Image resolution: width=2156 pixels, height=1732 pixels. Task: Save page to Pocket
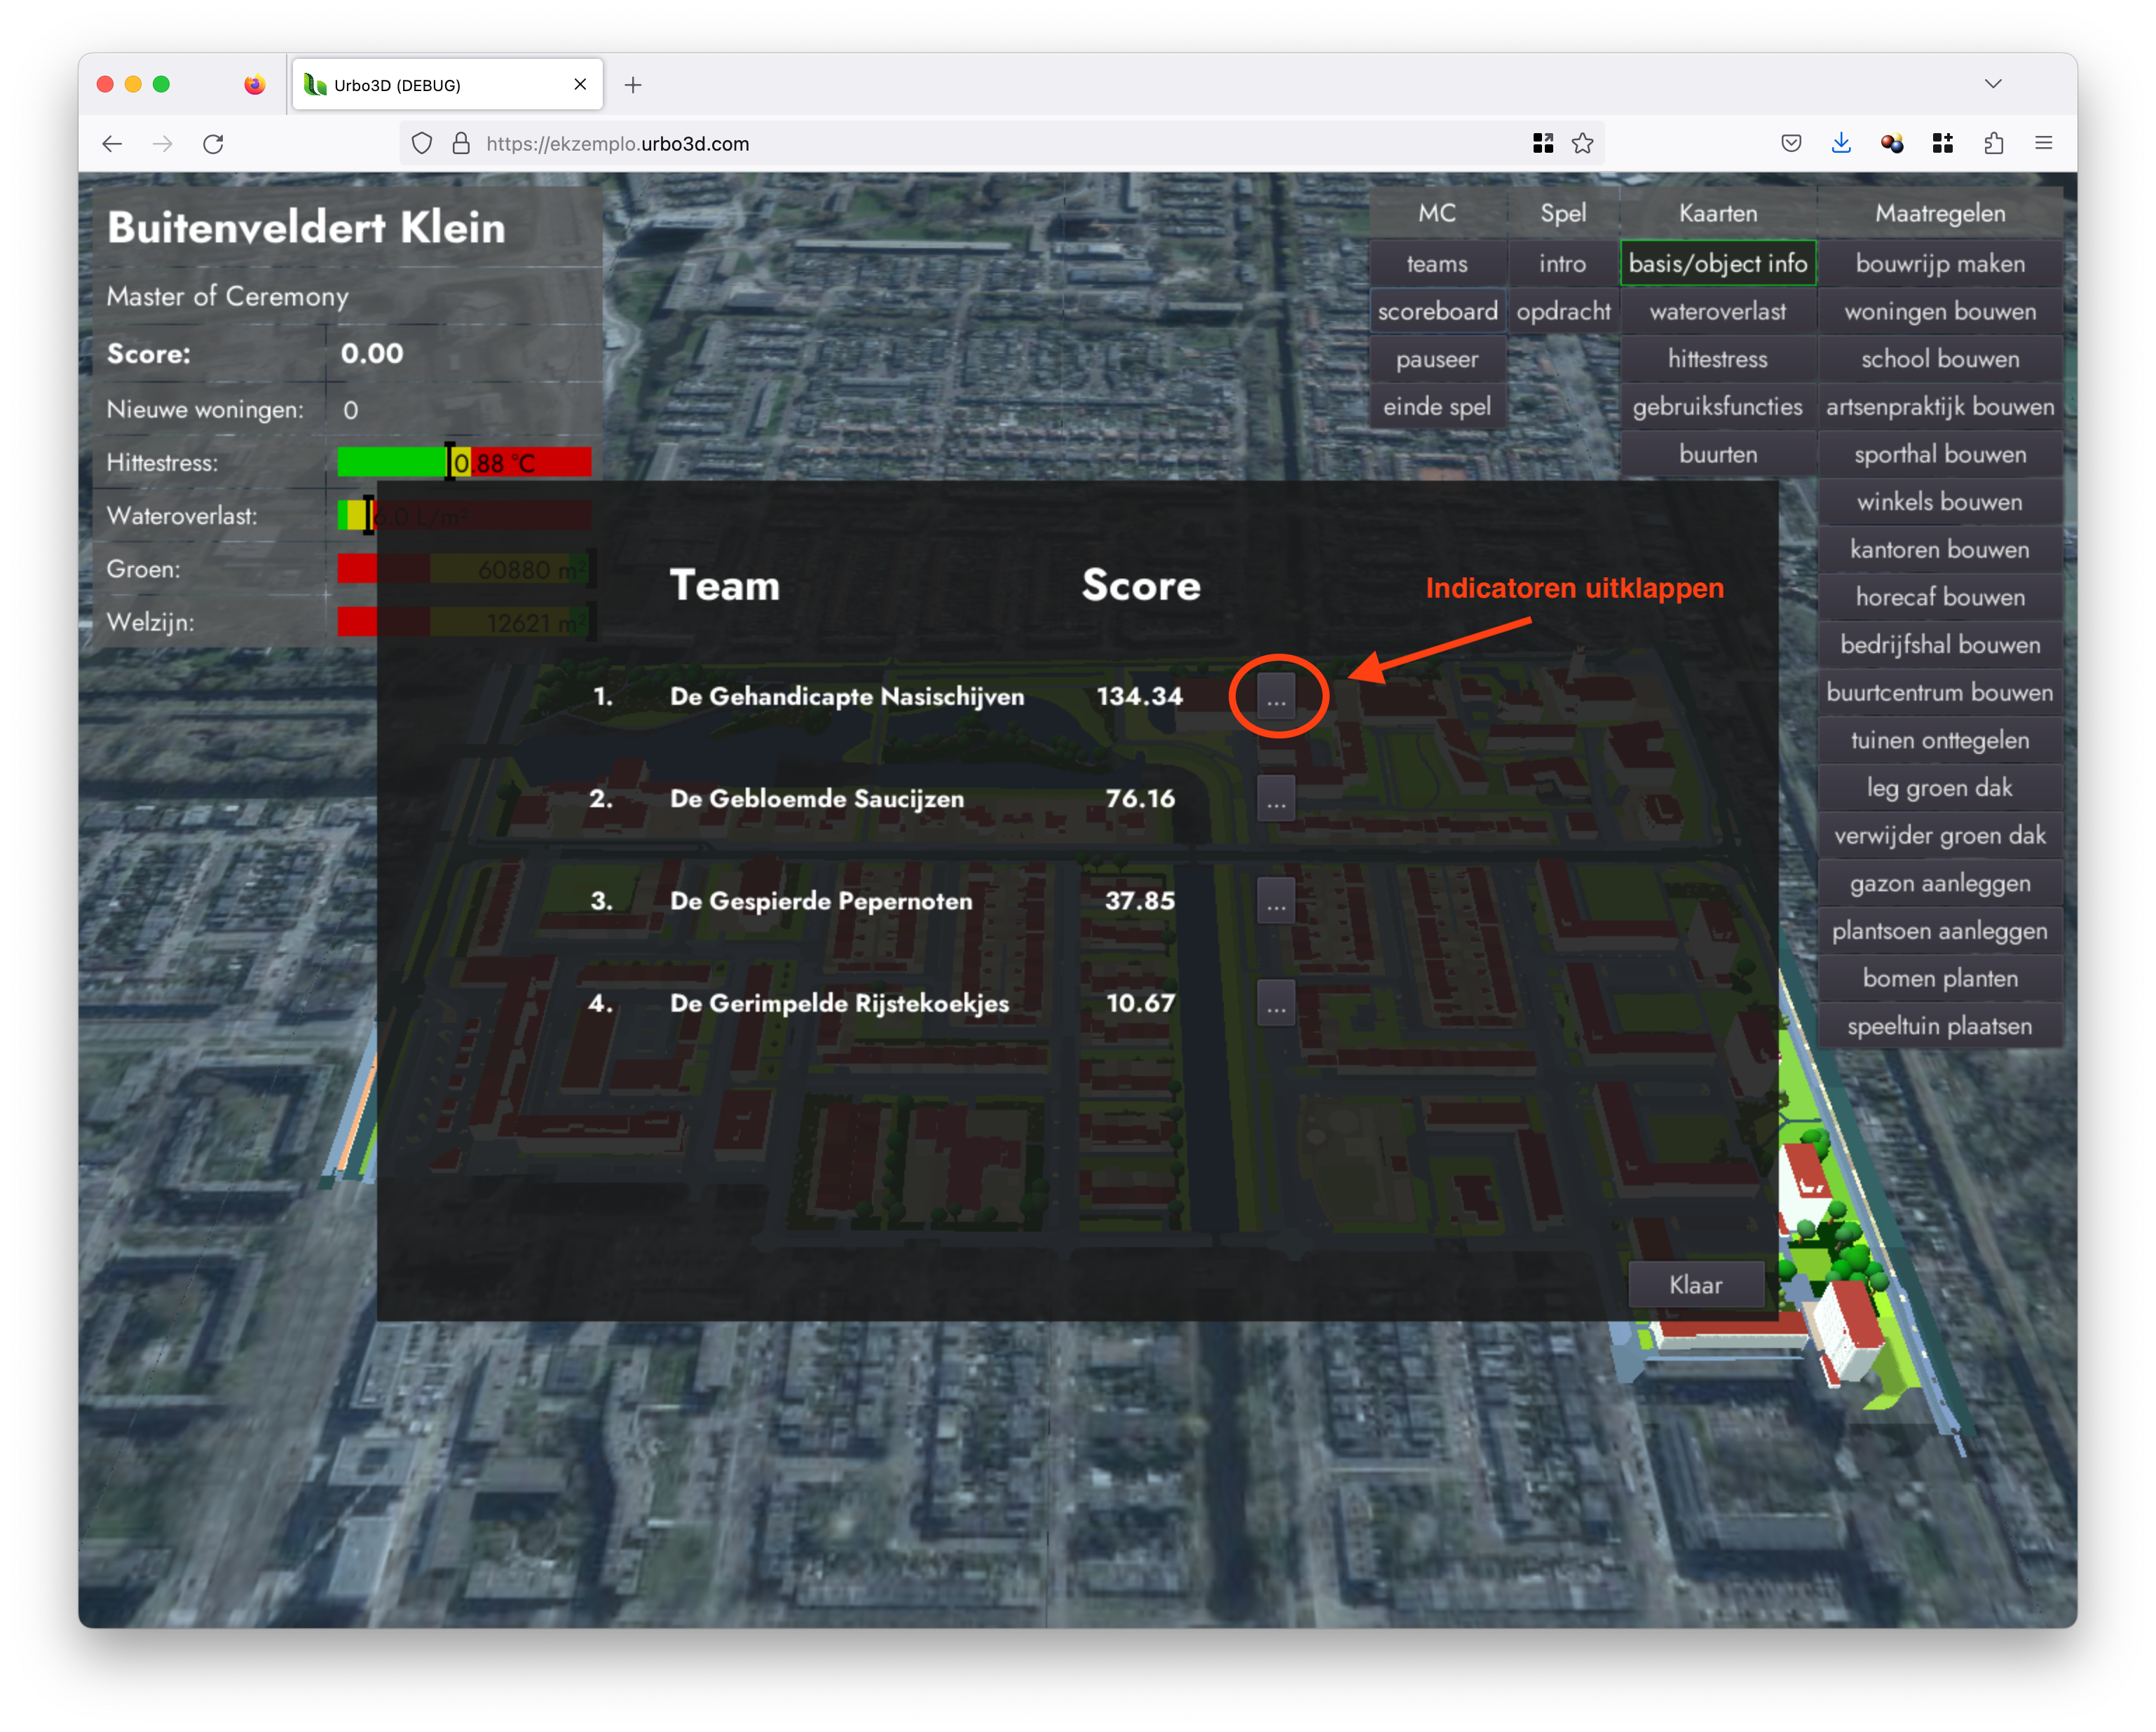point(1791,144)
